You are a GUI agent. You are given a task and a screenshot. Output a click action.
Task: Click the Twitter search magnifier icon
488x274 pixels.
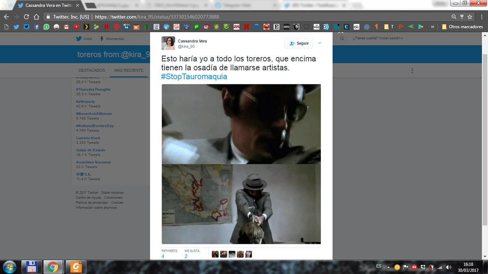342,39
